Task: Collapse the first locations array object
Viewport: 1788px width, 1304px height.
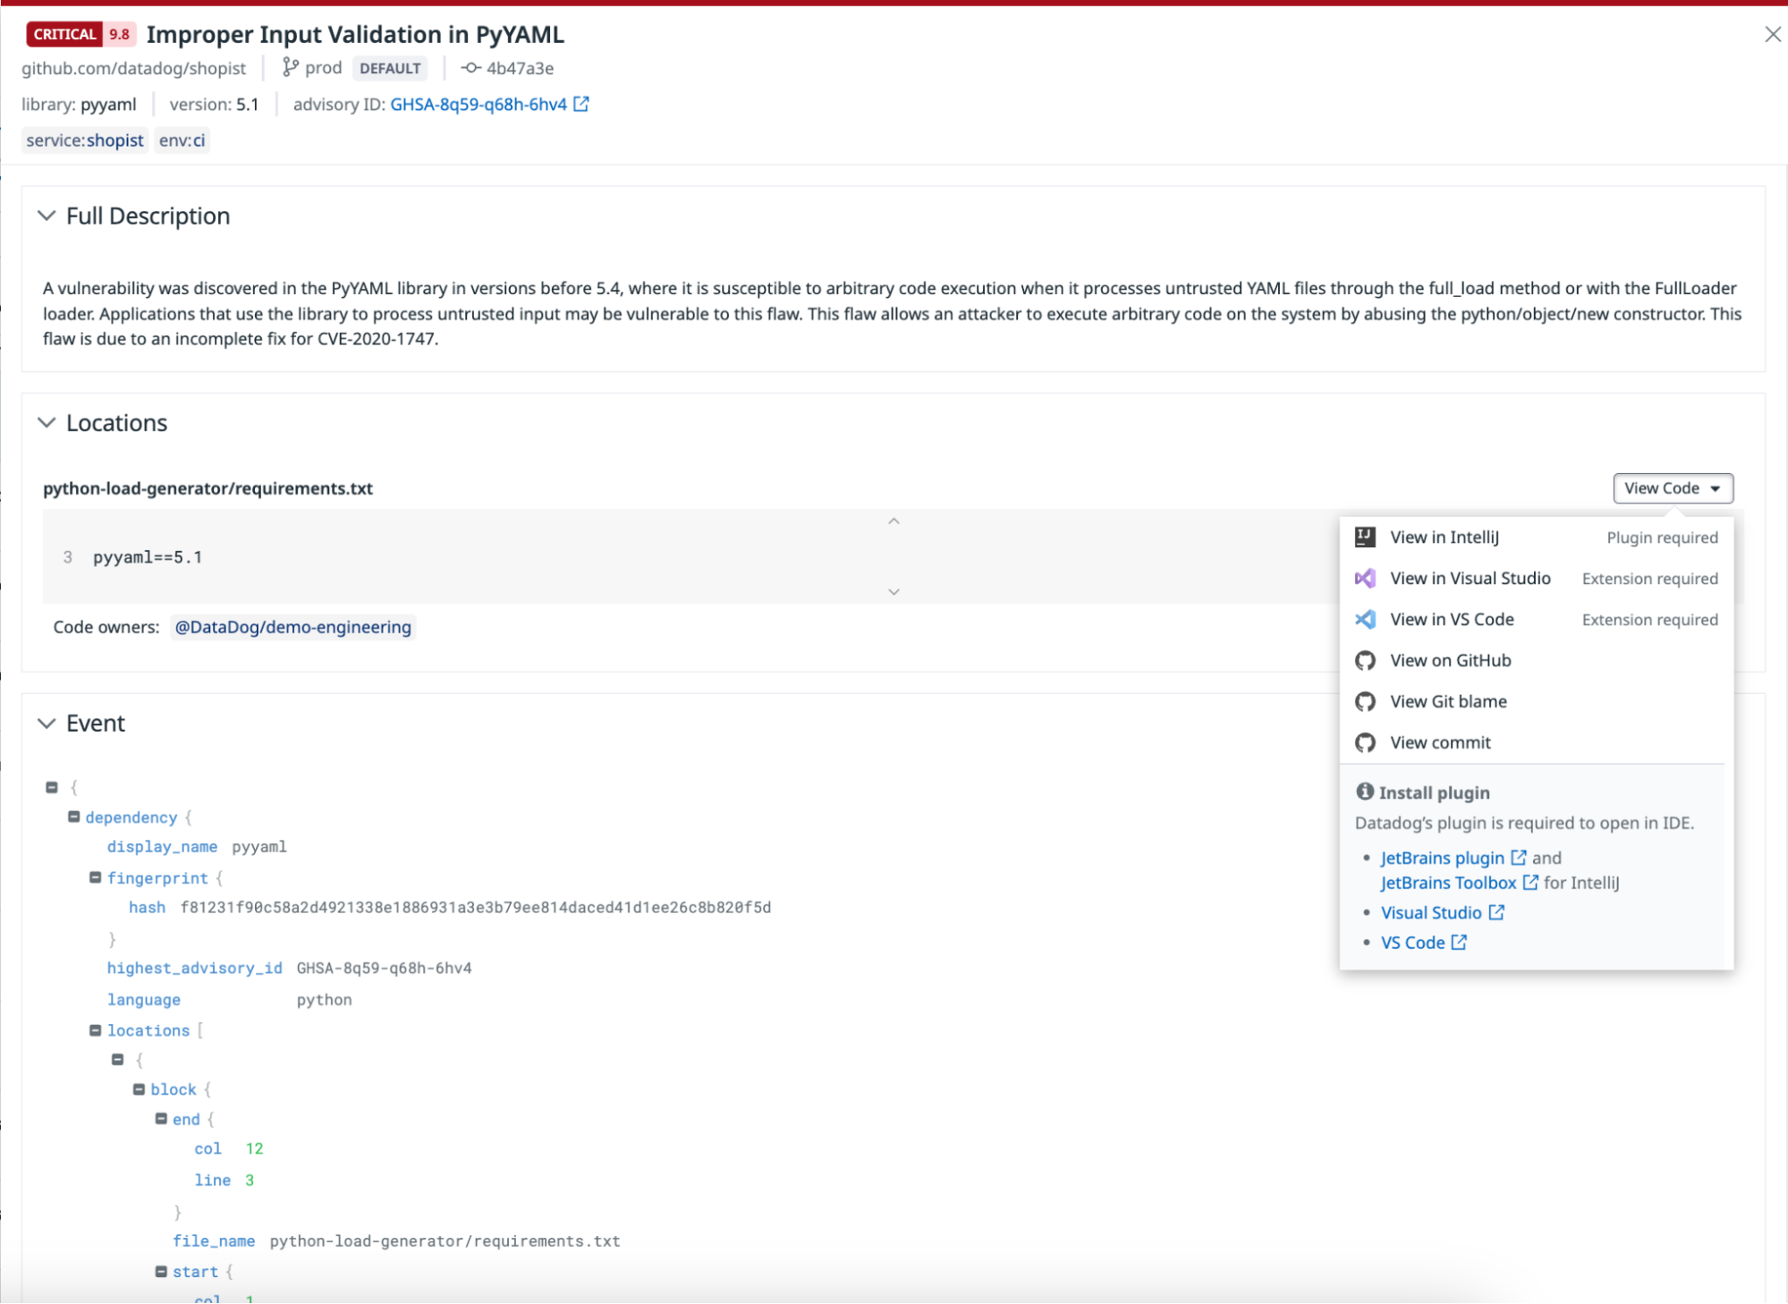Action: (117, 1059)
